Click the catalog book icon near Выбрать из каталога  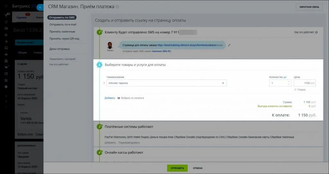click(x=119, y=98)
